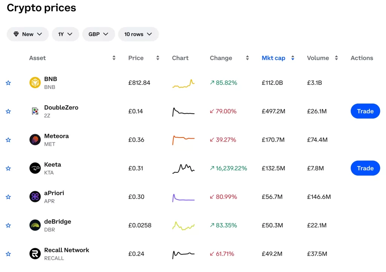Click the £112.0B market cap
Screen dimensions: 386x272
tap(272, 83)
